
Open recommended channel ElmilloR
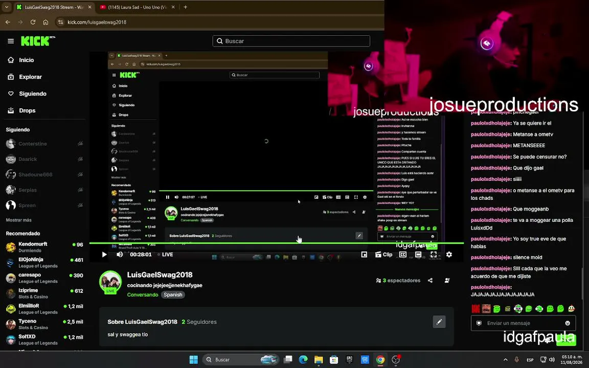coord(44,309)
